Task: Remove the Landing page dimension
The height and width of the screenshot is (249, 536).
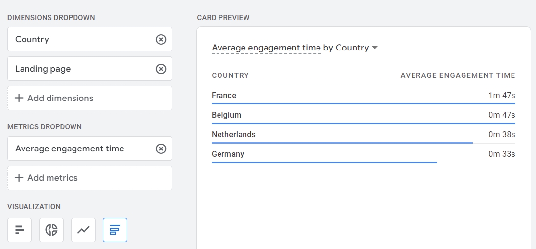Action: [161, 69]
